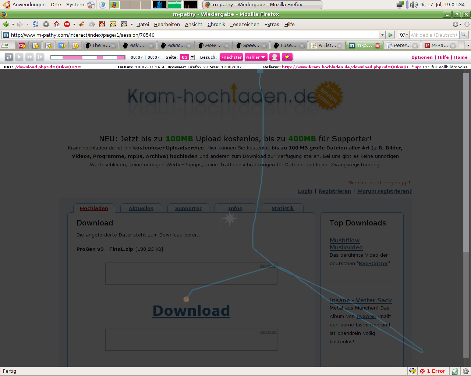This screenshot has width=471, height=376.
Task: Click the m-pathy Wiedergabe taskbar window button
Action: pos(262,4)
